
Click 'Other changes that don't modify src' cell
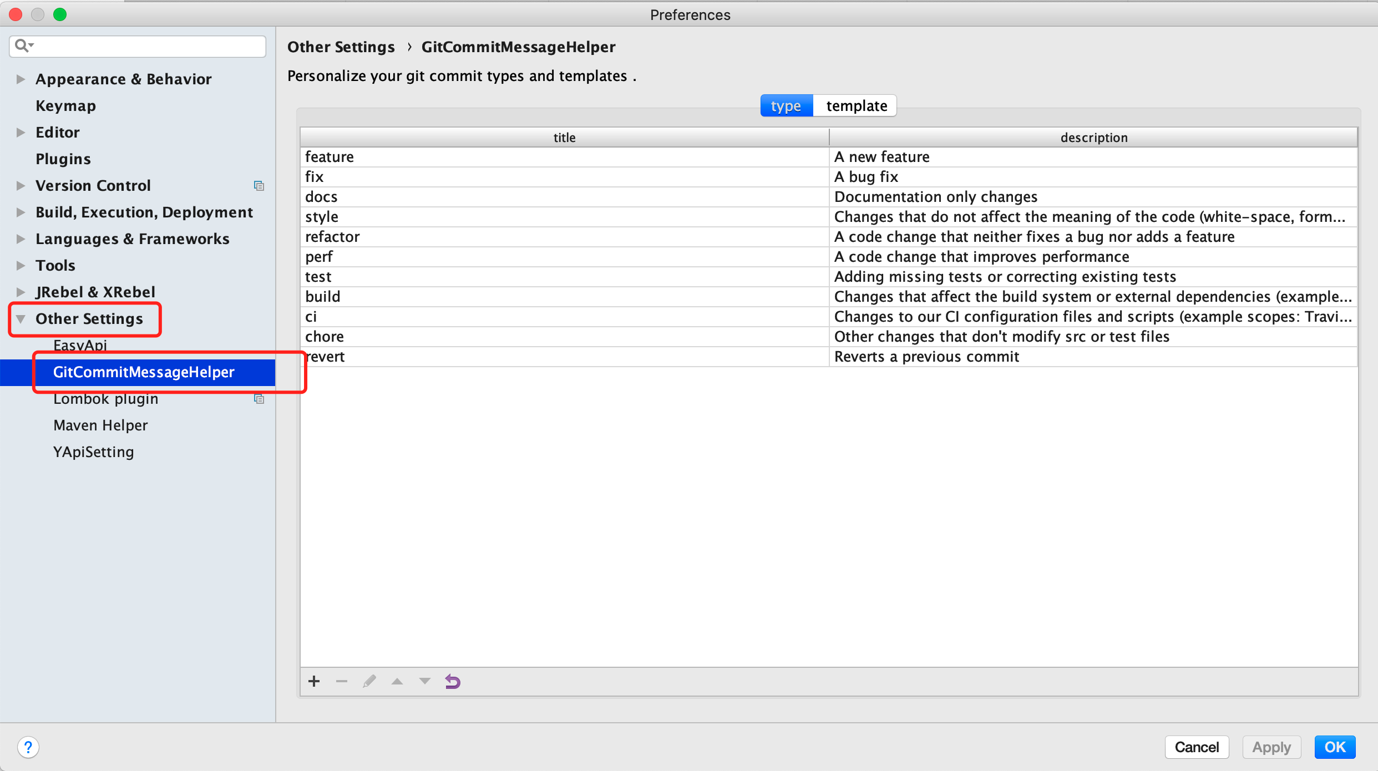[1093, 337]
